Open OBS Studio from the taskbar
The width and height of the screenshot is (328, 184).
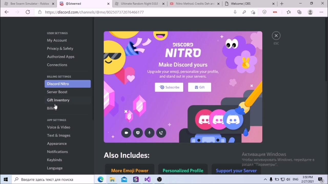[159, 179]
